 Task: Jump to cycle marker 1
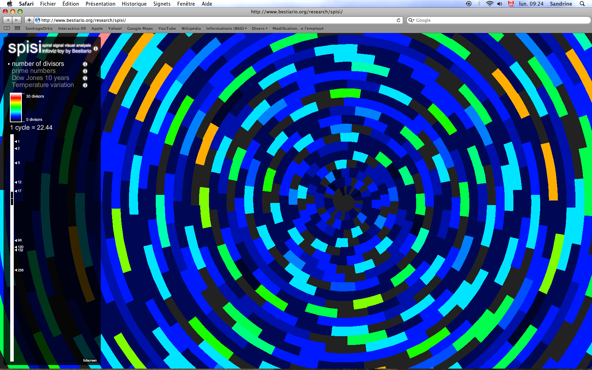17,141
